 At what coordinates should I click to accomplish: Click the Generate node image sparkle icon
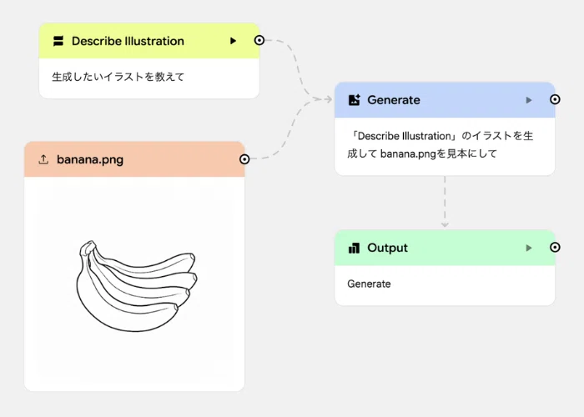click(355, 100)
